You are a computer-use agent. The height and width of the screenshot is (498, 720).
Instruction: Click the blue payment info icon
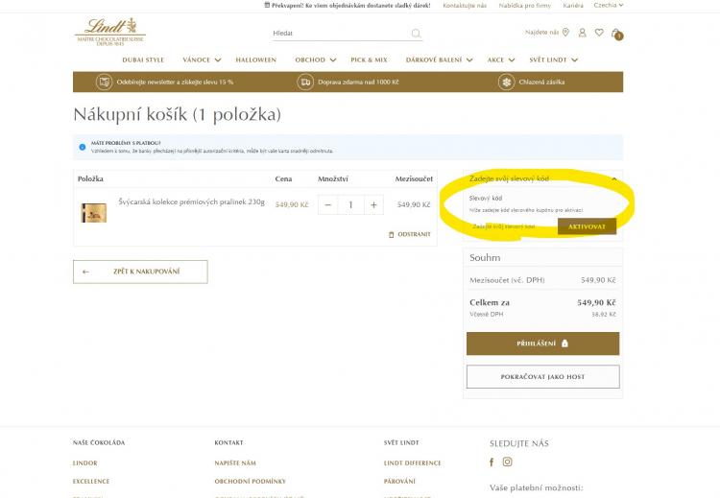coord(83,147)
